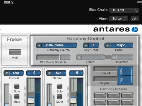Screen dimensions: 142x106
Task: Click the +3rd voice -6 level field
Action: pos(33,73)
